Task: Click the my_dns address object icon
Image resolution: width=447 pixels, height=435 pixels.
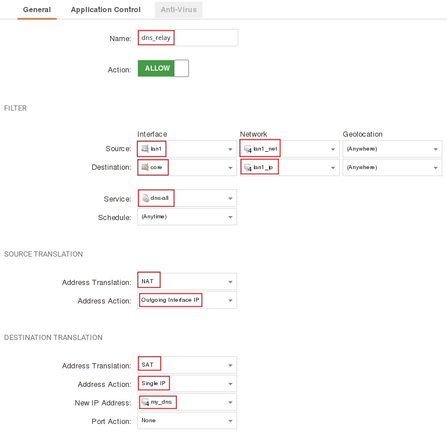Action: (145, 402)
